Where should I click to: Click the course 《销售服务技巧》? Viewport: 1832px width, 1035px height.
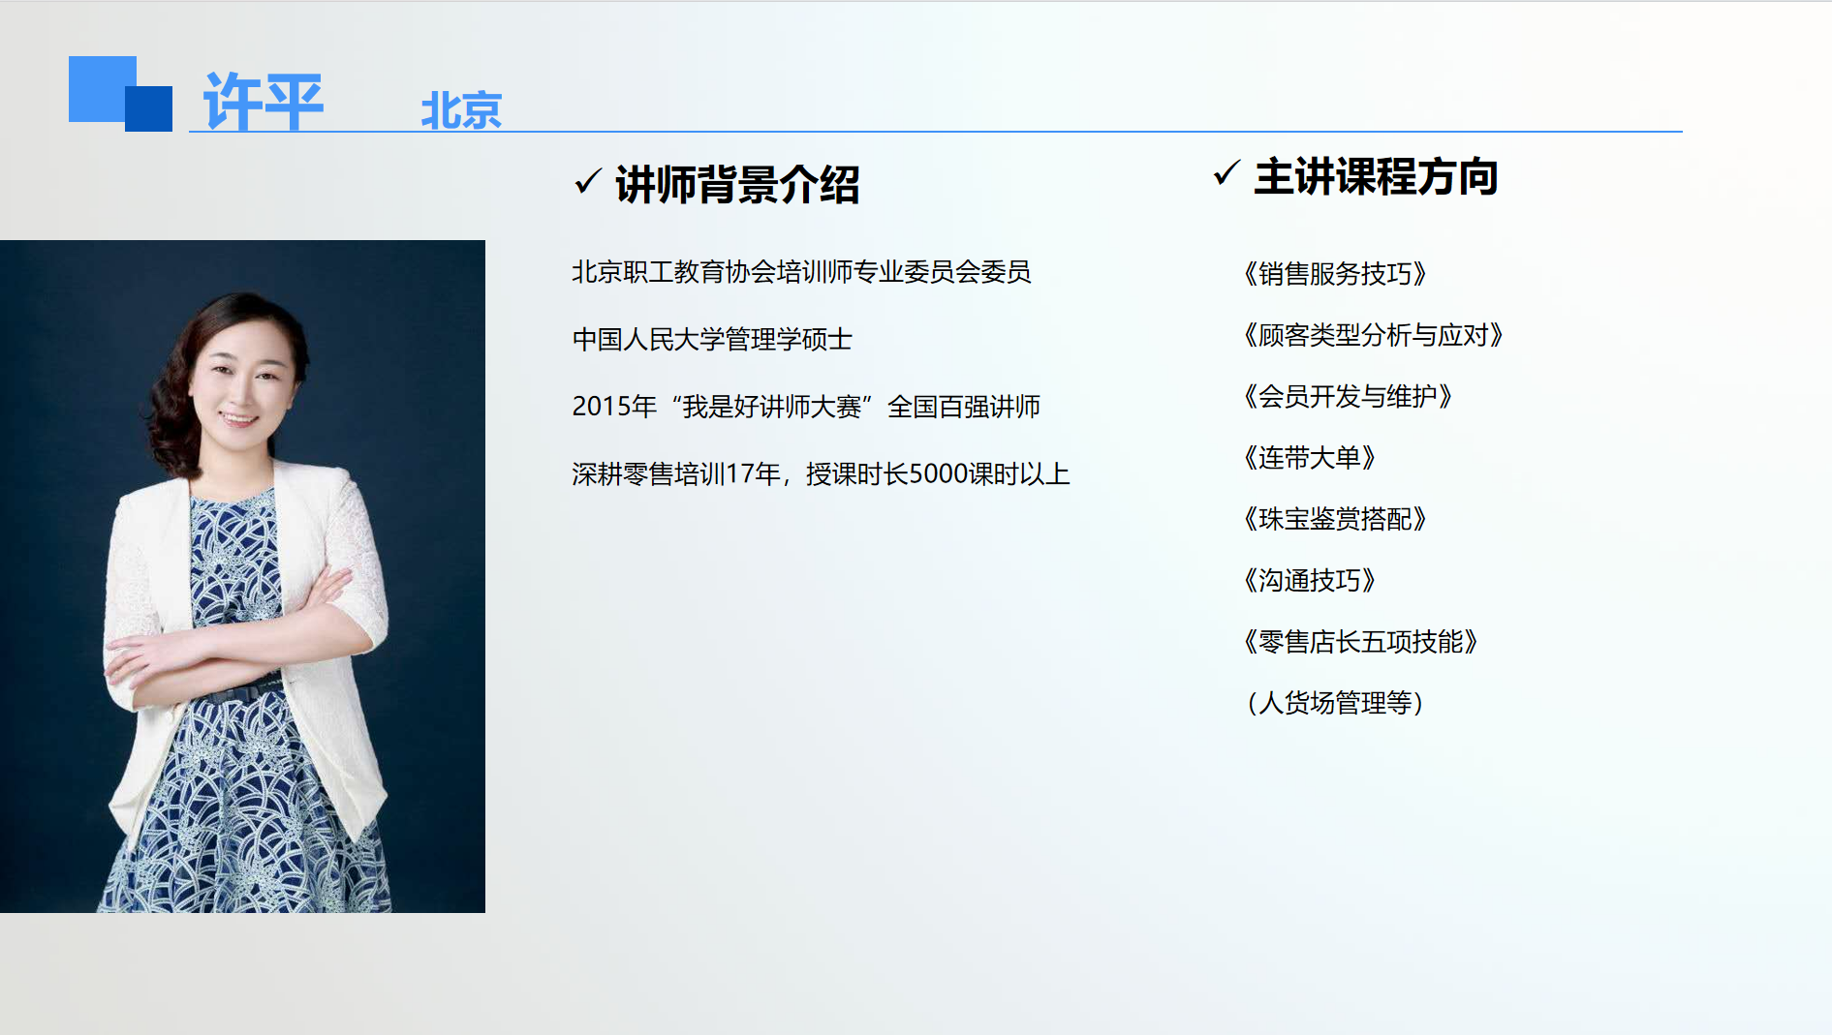click(x=1335, y=274)
